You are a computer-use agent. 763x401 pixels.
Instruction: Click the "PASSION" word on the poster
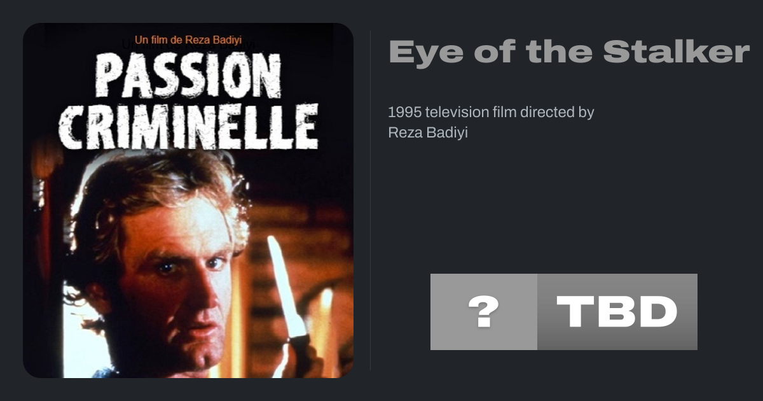pos(188,75)
